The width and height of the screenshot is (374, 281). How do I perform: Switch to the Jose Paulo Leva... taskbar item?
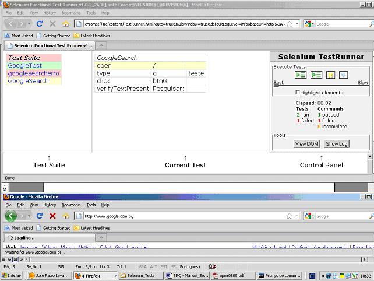tap(49, 276)
